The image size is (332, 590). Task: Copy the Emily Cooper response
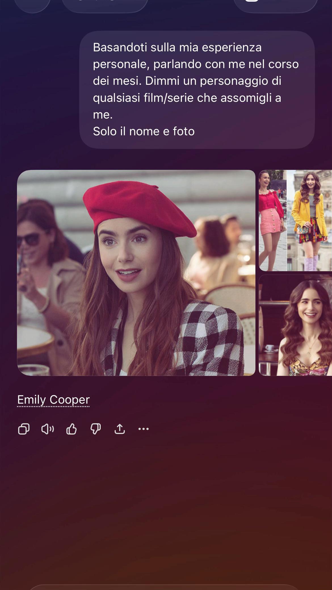point(24,429)
